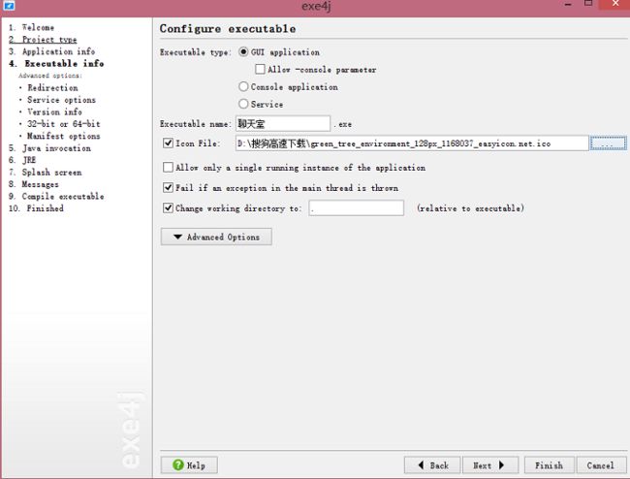Screen dimensions: 630x479
Task: Toggle Fail if an exception is thrown checkbox
Action: [168, 187]
